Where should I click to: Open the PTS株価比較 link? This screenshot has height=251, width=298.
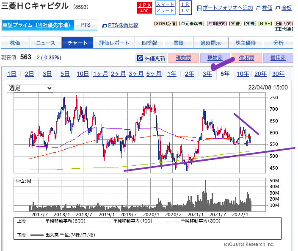click(123, 25)
